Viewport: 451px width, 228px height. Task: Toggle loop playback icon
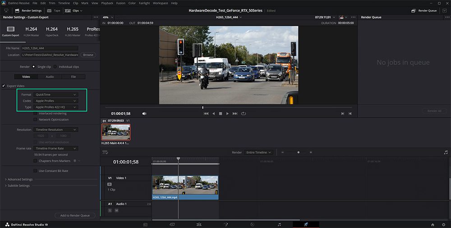pos(244,114)
